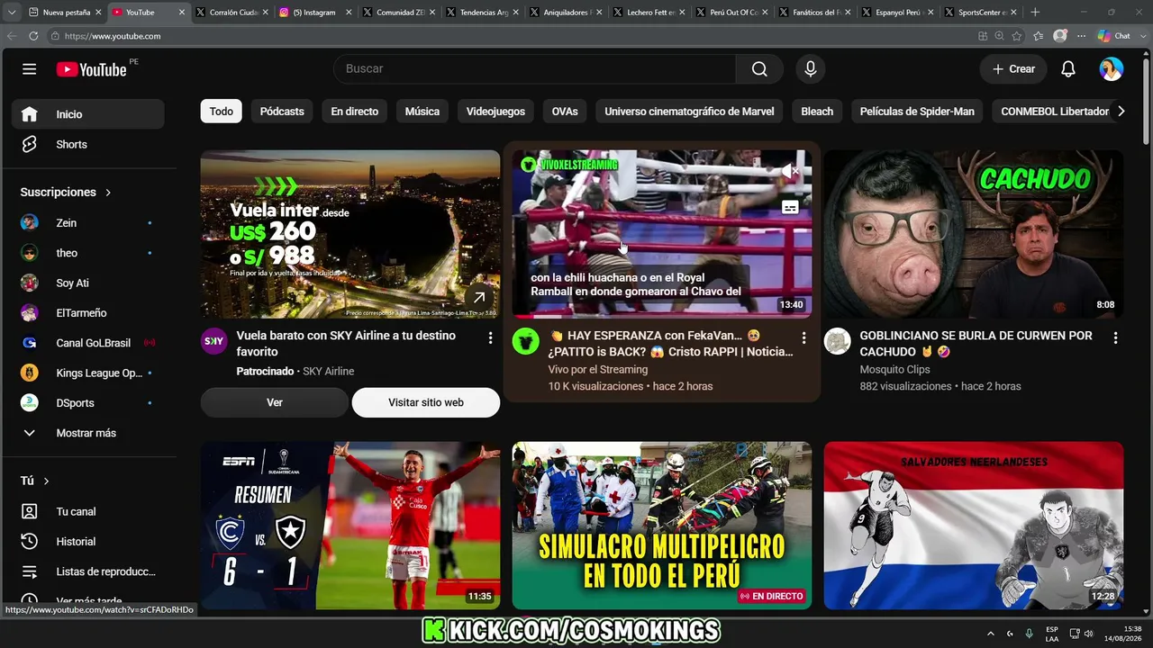Image resolution: width=1153 pixels, height=648 pixels.
Task: Seek on HAY ESPERANZA preview progress bar
Action: [x=662, y=317]
